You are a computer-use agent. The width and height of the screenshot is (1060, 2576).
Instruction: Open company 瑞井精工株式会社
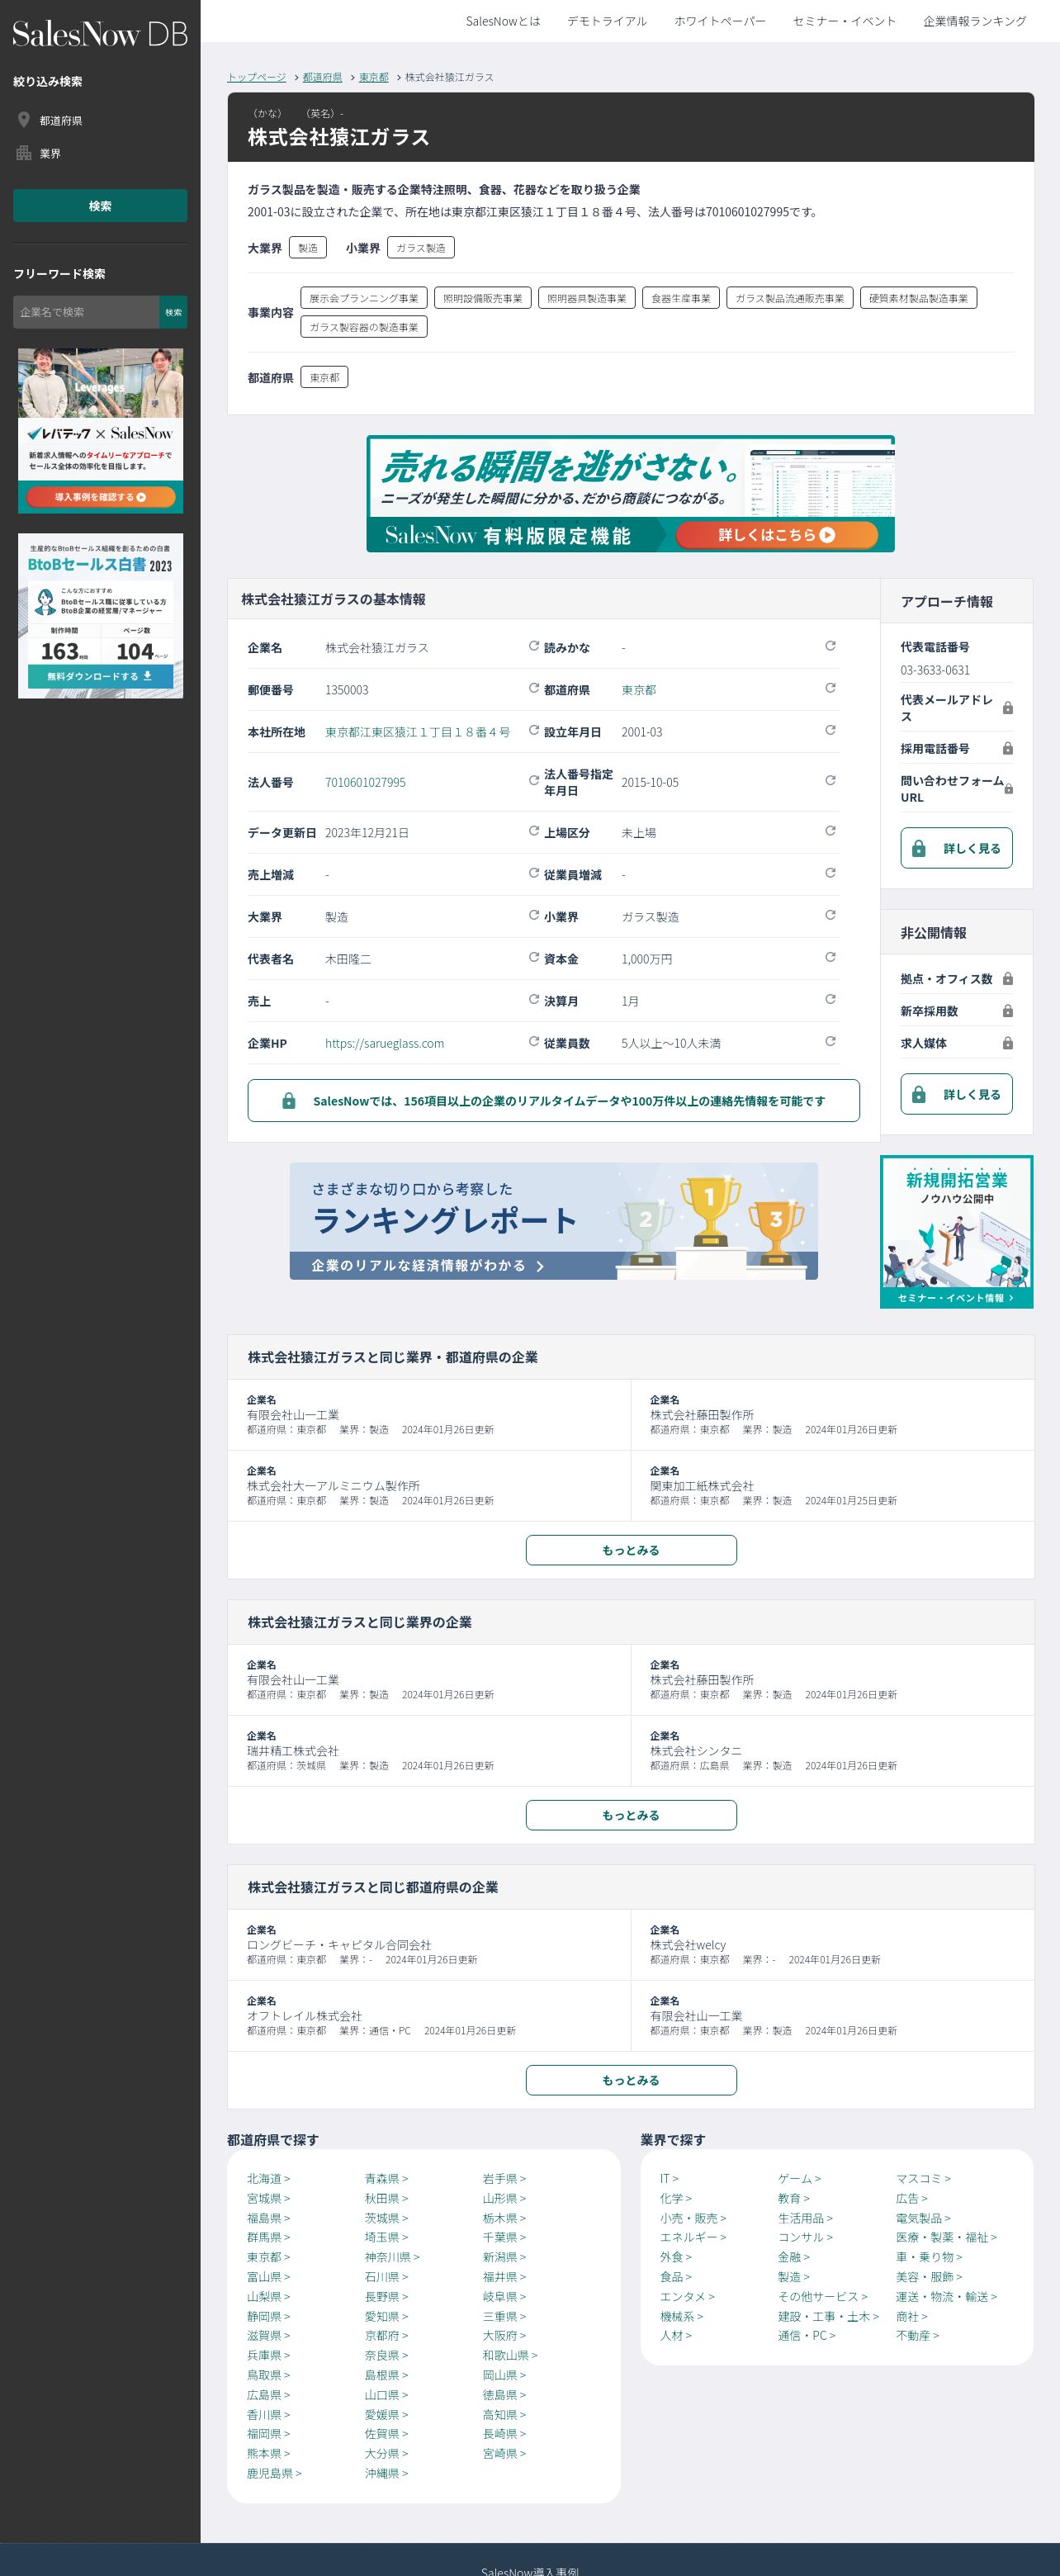(293, 1751)
